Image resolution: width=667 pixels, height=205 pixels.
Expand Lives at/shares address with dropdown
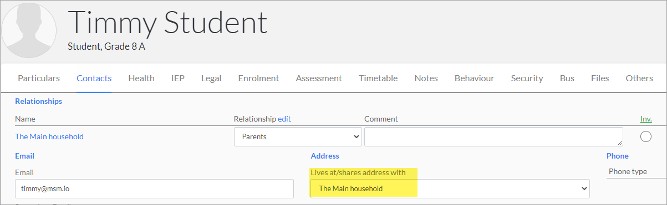click(x=450, y=188)
